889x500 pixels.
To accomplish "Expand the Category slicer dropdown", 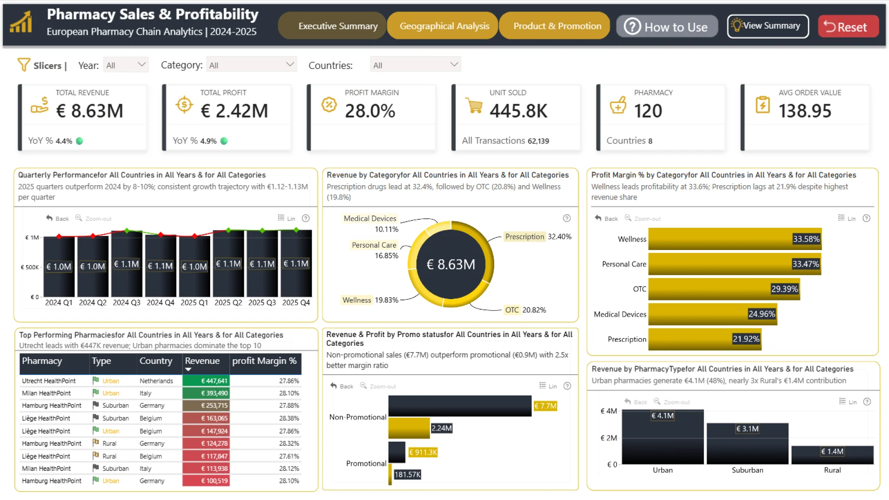I will [251, 65].
